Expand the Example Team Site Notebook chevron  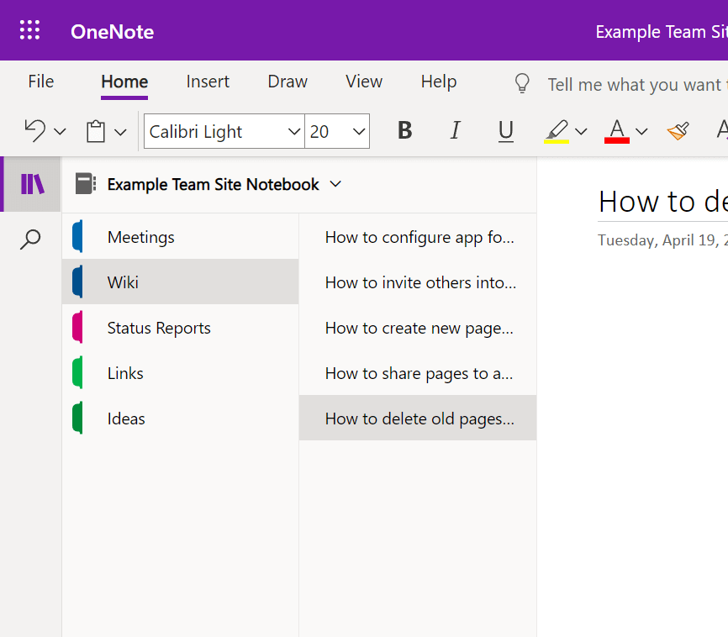(x=335, y=184)
